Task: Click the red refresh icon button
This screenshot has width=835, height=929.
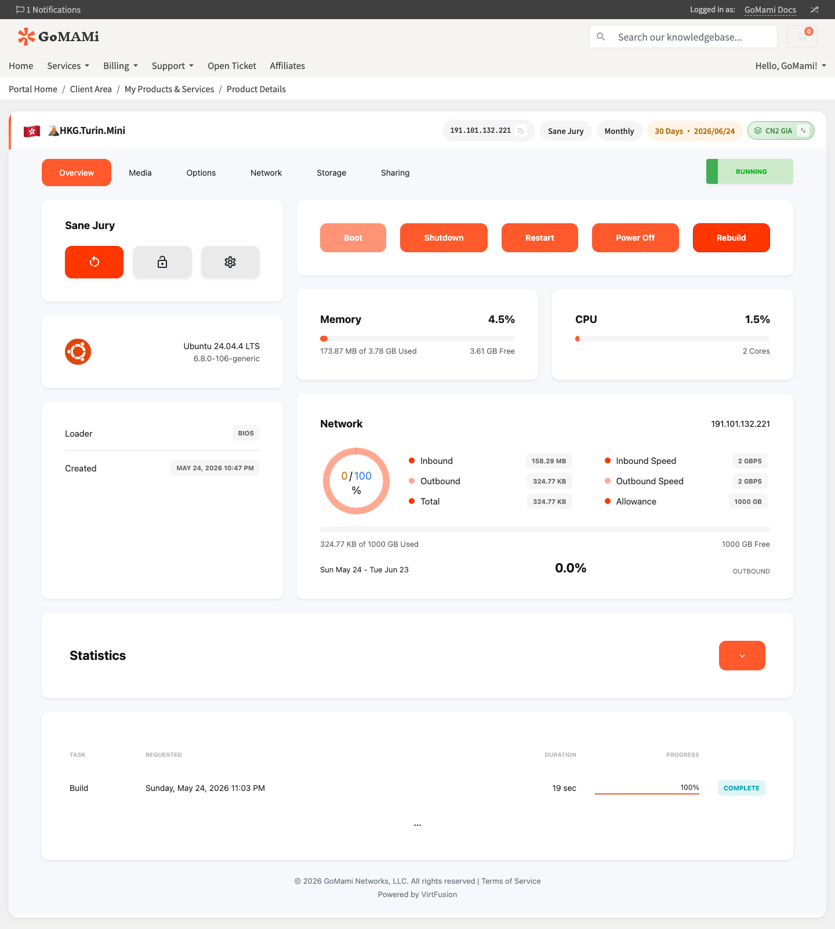Action: (94, 262)
